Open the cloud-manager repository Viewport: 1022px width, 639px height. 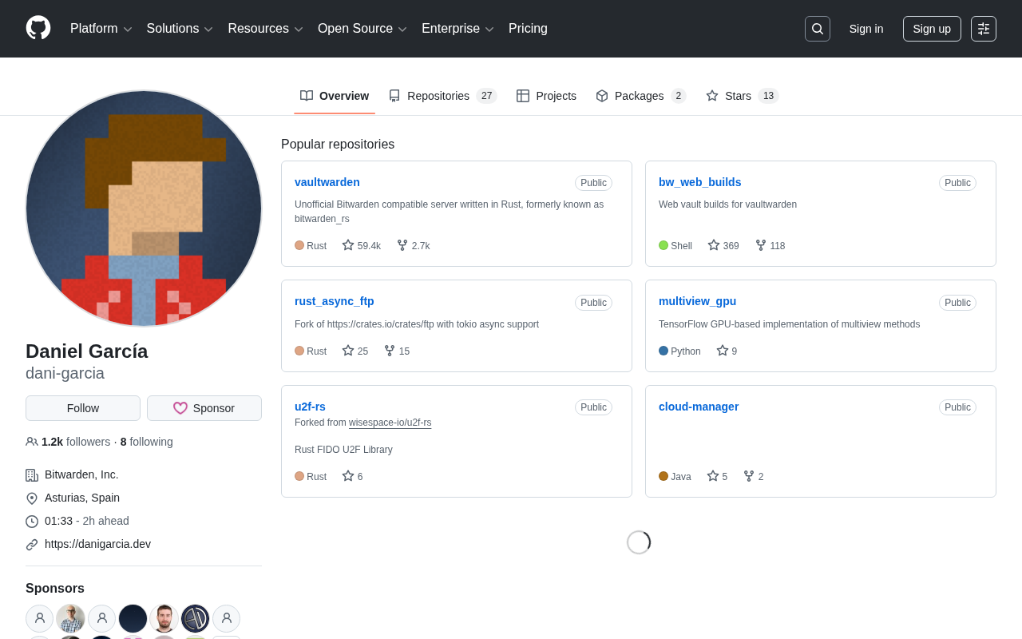[699, 407]
